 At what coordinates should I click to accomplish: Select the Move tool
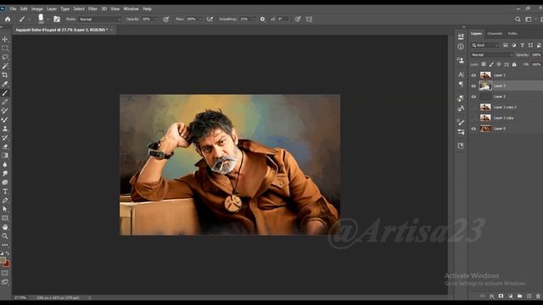[5, 40]
